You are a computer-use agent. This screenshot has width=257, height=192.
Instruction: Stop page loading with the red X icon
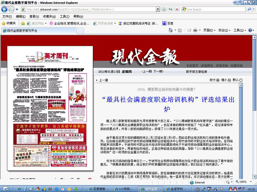pos(177,9)
